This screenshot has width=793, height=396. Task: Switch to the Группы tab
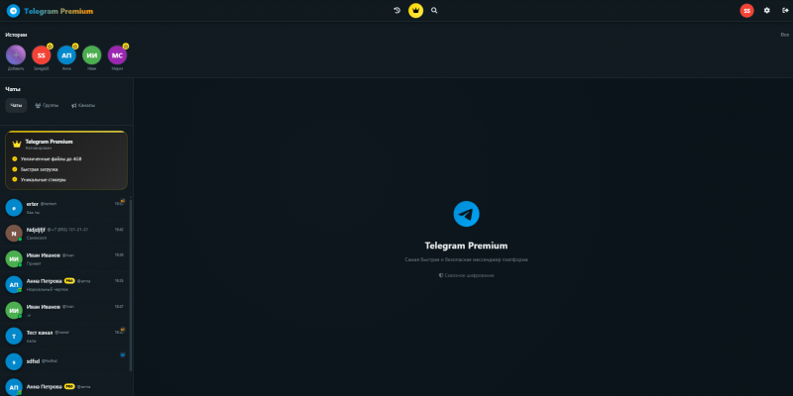tap(47, 106)
